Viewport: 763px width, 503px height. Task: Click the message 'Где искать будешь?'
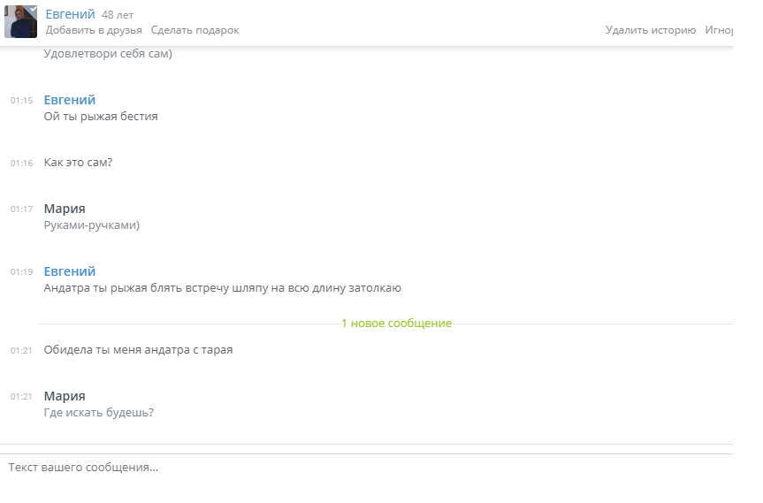(99, 413)
